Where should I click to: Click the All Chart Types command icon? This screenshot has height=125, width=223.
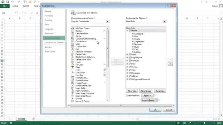(x=72, y=28)
